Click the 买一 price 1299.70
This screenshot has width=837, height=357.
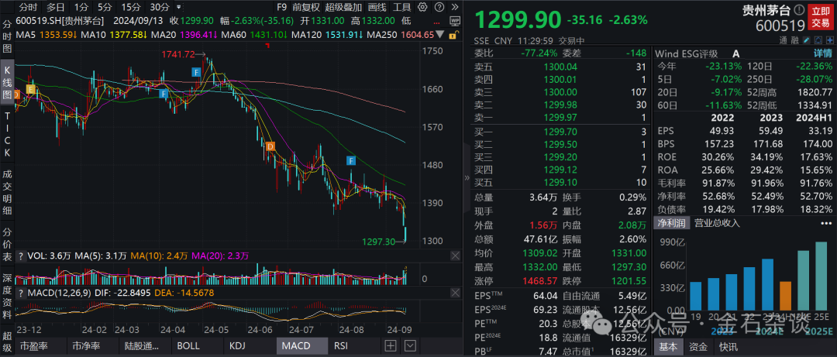[x=560, y=132]
